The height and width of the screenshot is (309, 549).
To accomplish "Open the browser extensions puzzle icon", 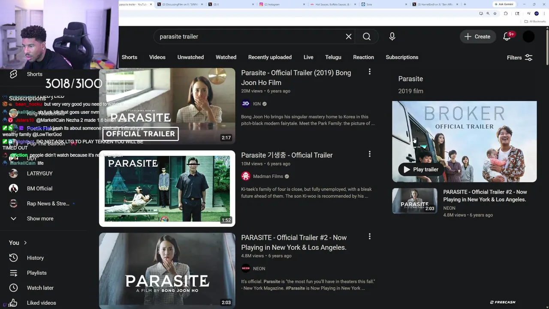I will [506, 13].
